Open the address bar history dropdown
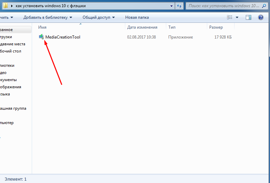Viewport: 270px width, 183px height. pos(171,6)
